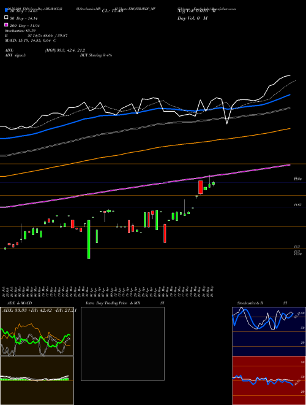Click the tall green candle that hits the chart low
This screenshot has height=405, width=306.
(x=89, y=239)
